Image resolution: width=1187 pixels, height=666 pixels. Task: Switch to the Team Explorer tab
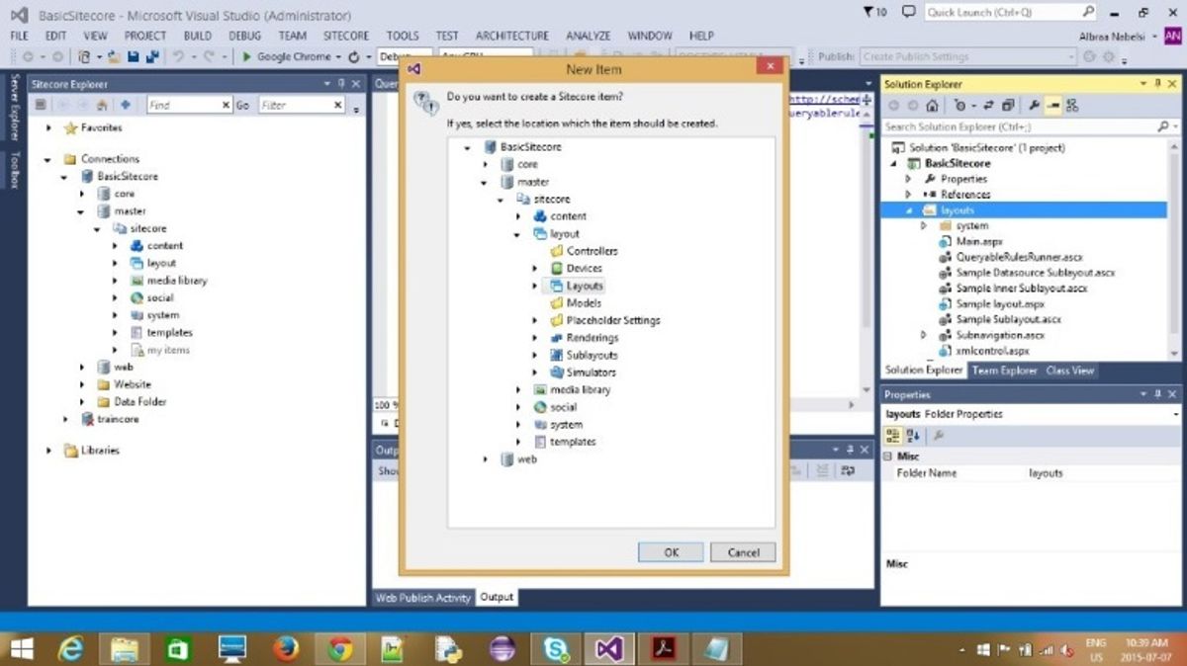(1004, 371)
